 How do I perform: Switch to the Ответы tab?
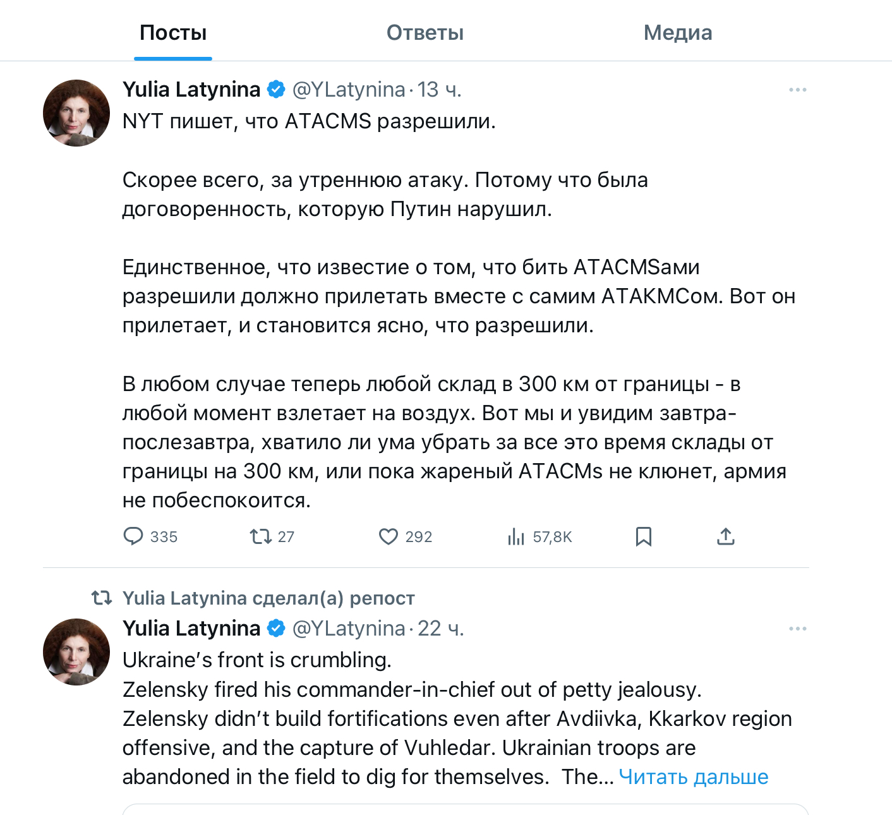[x=425, y=33]
